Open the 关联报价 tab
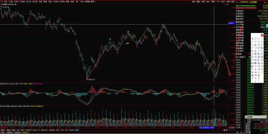 click(10, 132)
